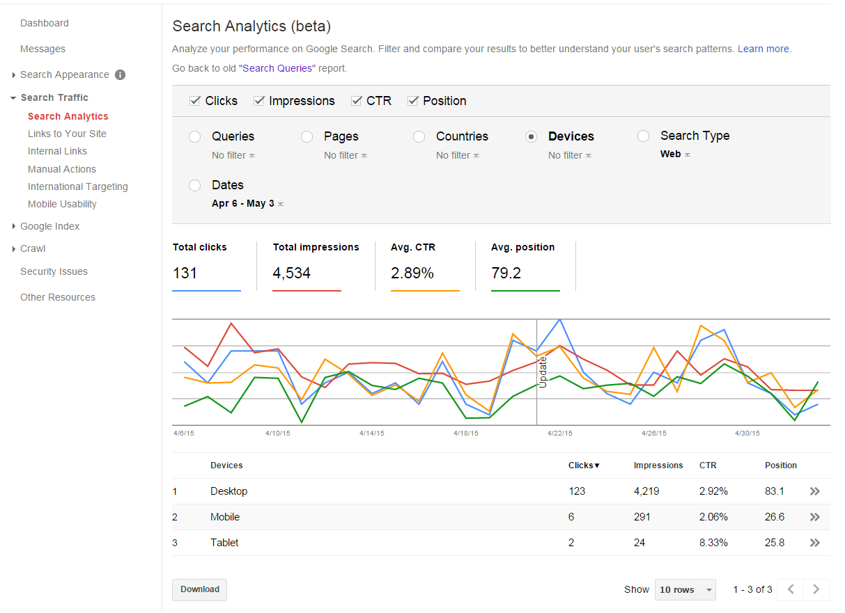Click the Update marker on the chart
845x613 pixels.
coord(543,372)
